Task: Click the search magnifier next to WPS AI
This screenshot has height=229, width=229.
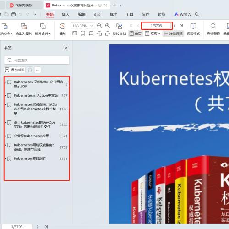Action: [x=197, y=15]
